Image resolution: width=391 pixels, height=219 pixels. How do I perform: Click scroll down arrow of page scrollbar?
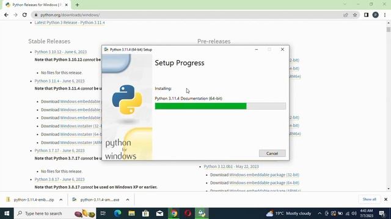click(x=389, y=189)
